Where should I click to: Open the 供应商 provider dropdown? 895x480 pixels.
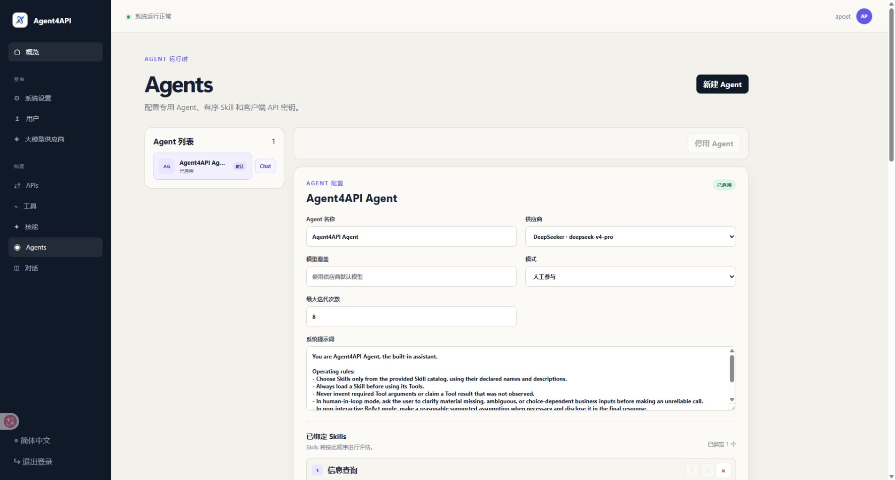pyautogui.click(x=630, y=237)
